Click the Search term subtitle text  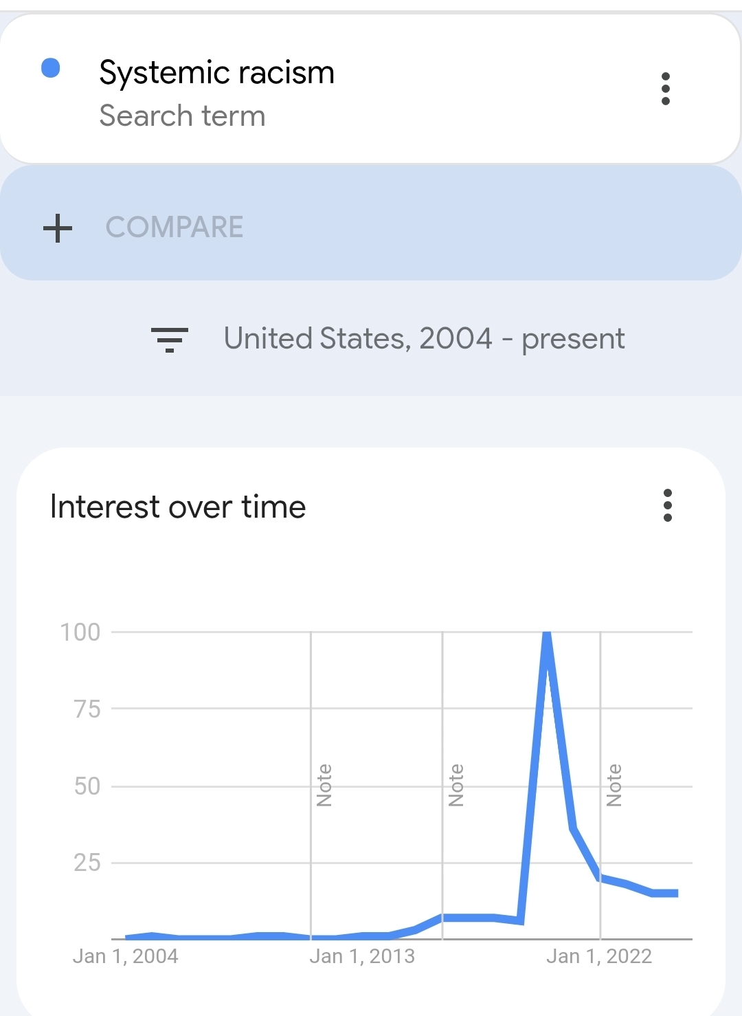tap(182, 115)
